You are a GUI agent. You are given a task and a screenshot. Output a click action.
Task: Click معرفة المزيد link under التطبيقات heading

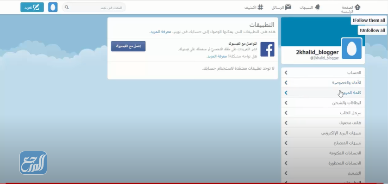[160, 32]
